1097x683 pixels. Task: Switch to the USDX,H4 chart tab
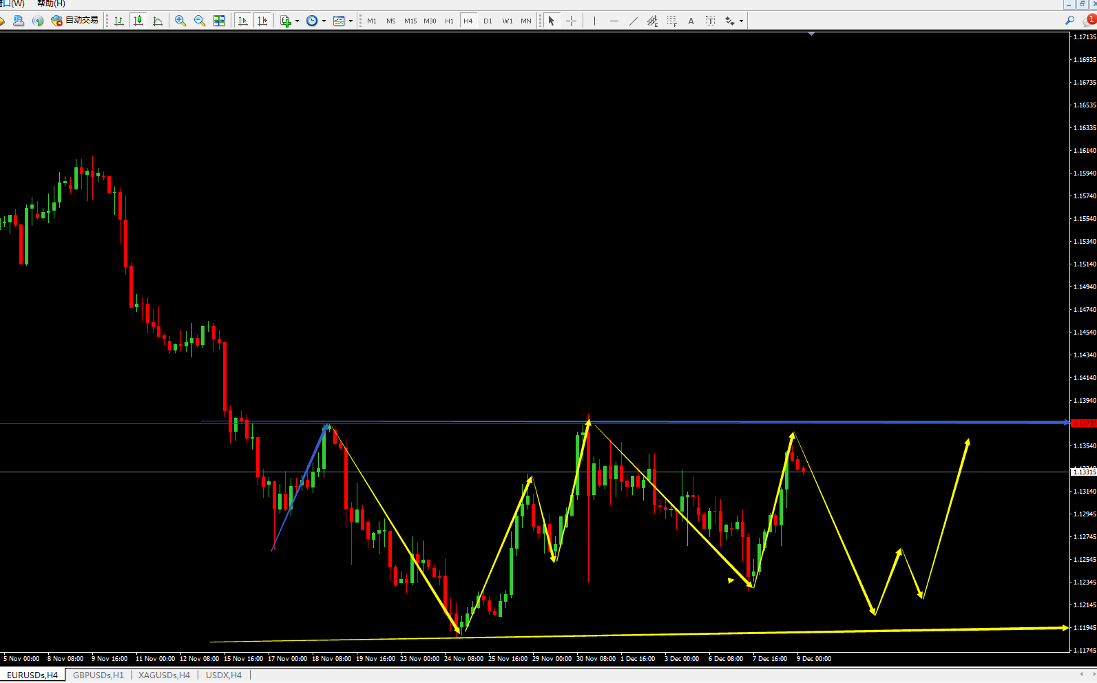click(x=224, y=675)
